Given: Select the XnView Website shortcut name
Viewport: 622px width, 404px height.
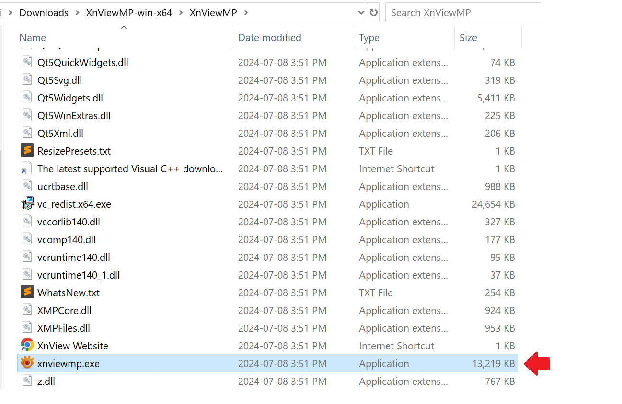Looking at the screenshot, I should 73,346.
